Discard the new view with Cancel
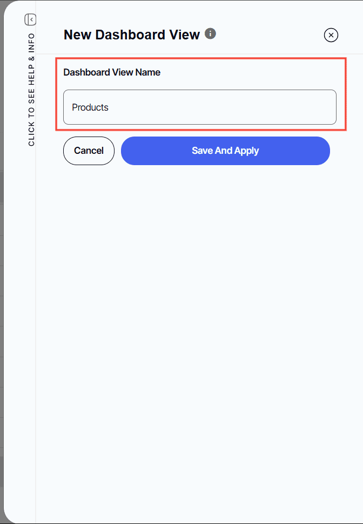This screenshot has width=363, height=524. coord(89,151)
